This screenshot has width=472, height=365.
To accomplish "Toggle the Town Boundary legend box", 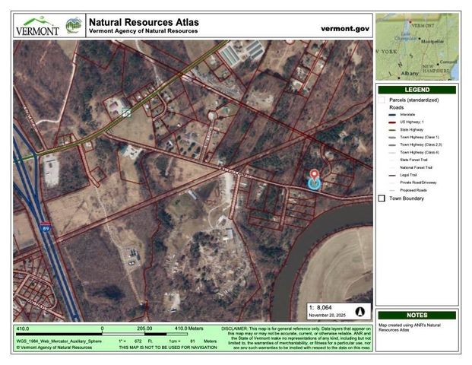I will pos(382,198).
